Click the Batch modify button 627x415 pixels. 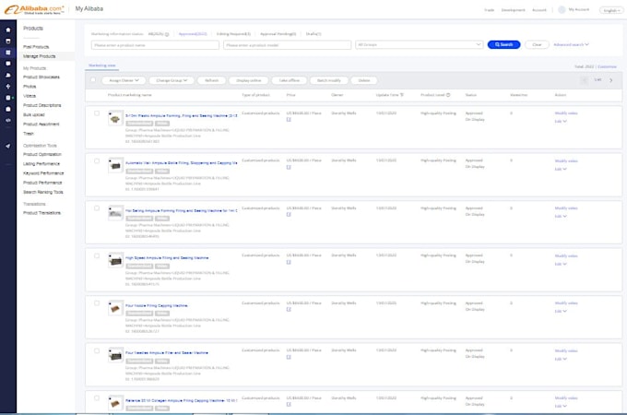tap(328, 80)
